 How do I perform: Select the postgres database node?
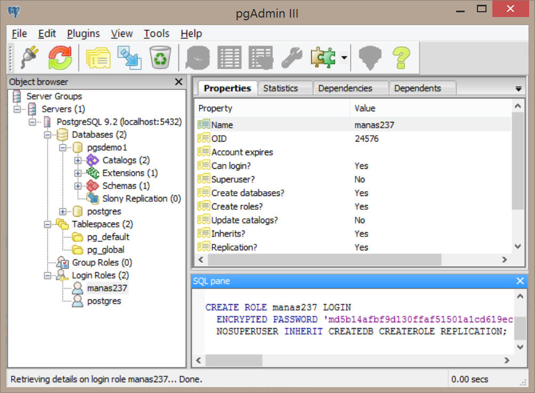point(104,211)
